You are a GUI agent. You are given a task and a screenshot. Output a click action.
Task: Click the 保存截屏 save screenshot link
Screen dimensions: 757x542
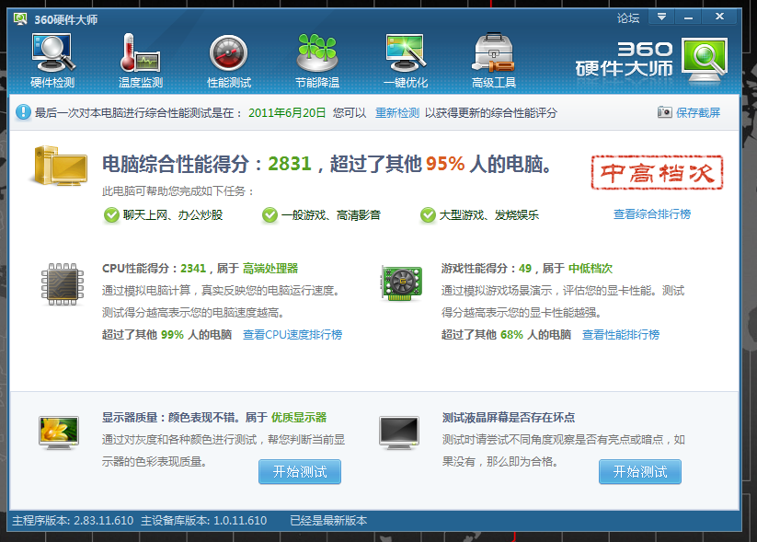(698, 113)
